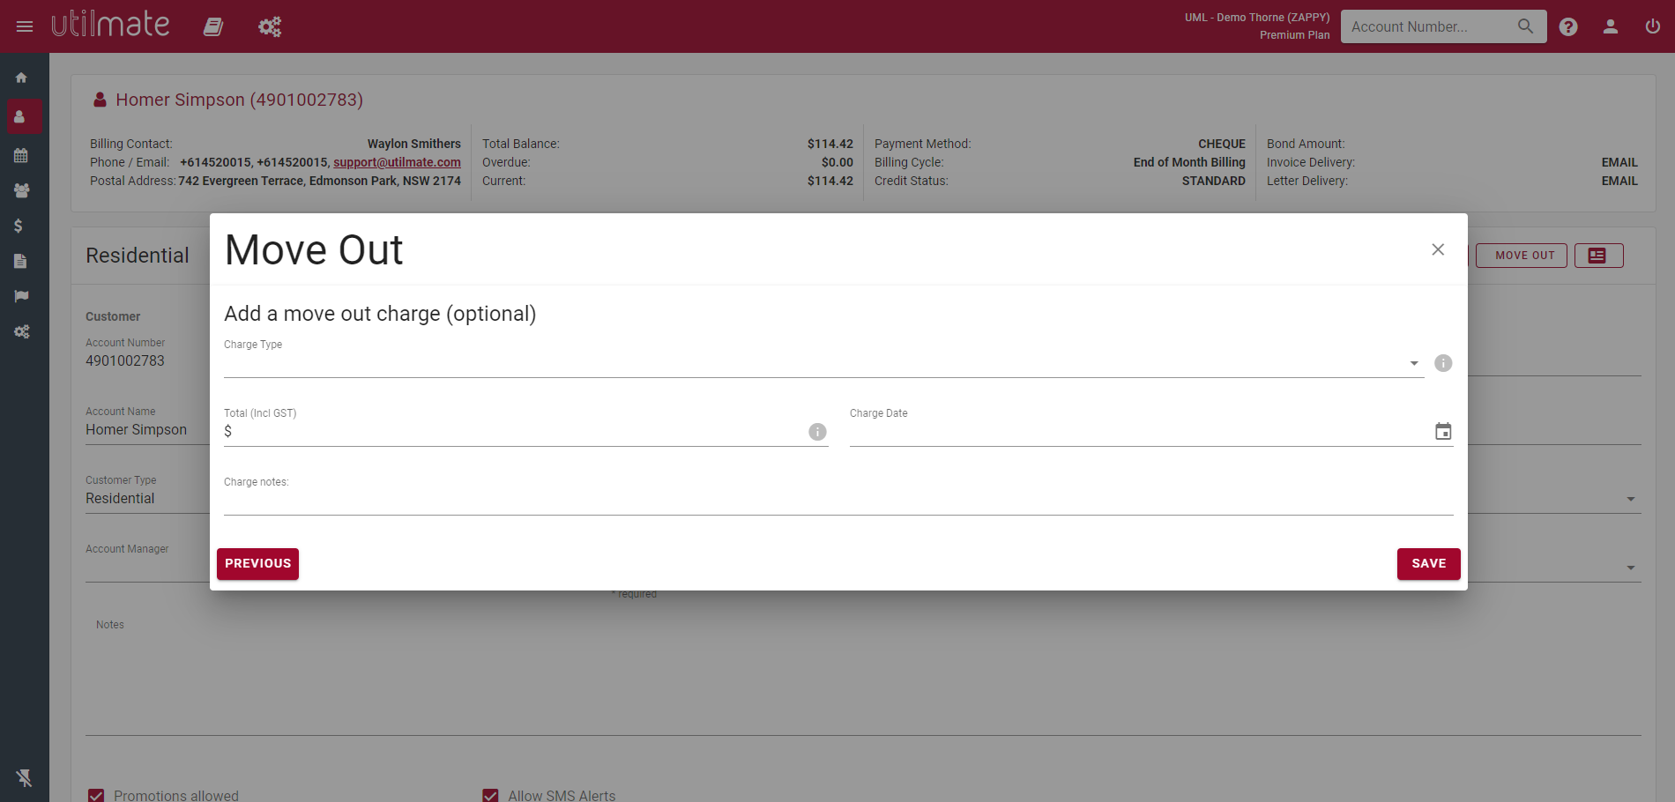Open the flag icon in sidebar
This screenshot has width=1675, height=802.
21,296
